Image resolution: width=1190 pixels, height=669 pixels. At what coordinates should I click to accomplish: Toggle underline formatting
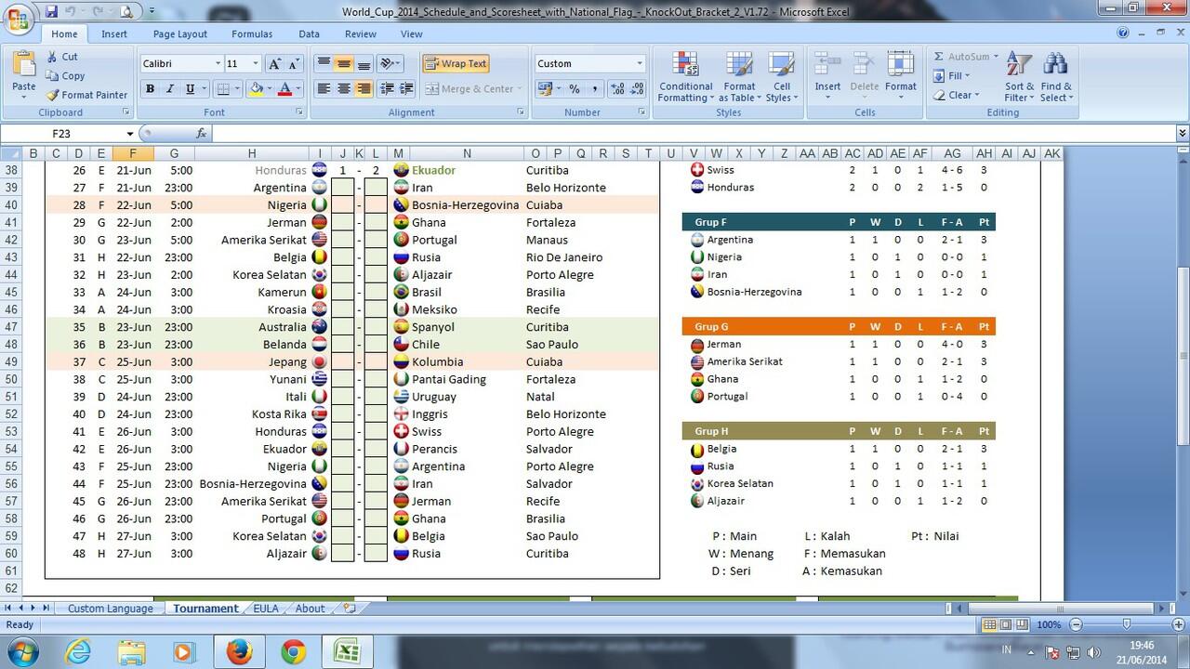[190, 89]
